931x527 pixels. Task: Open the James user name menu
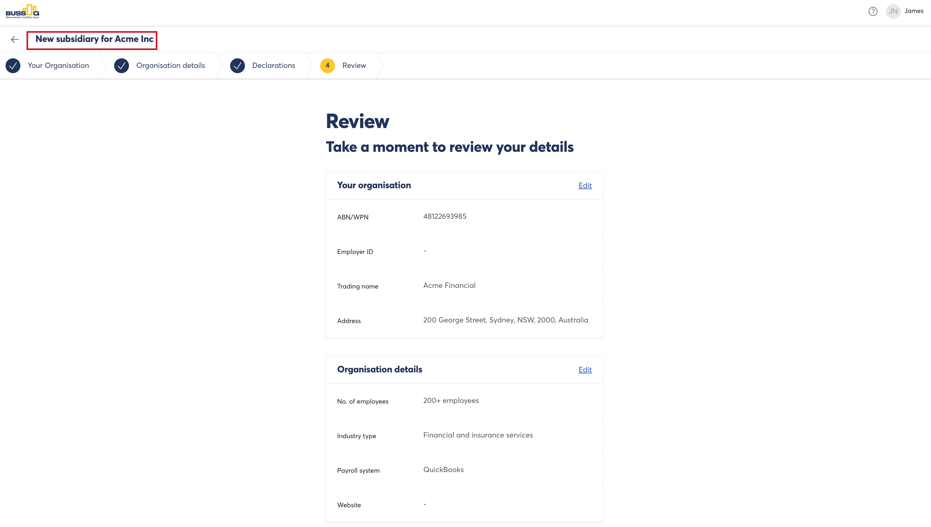(x=914, y=11)
